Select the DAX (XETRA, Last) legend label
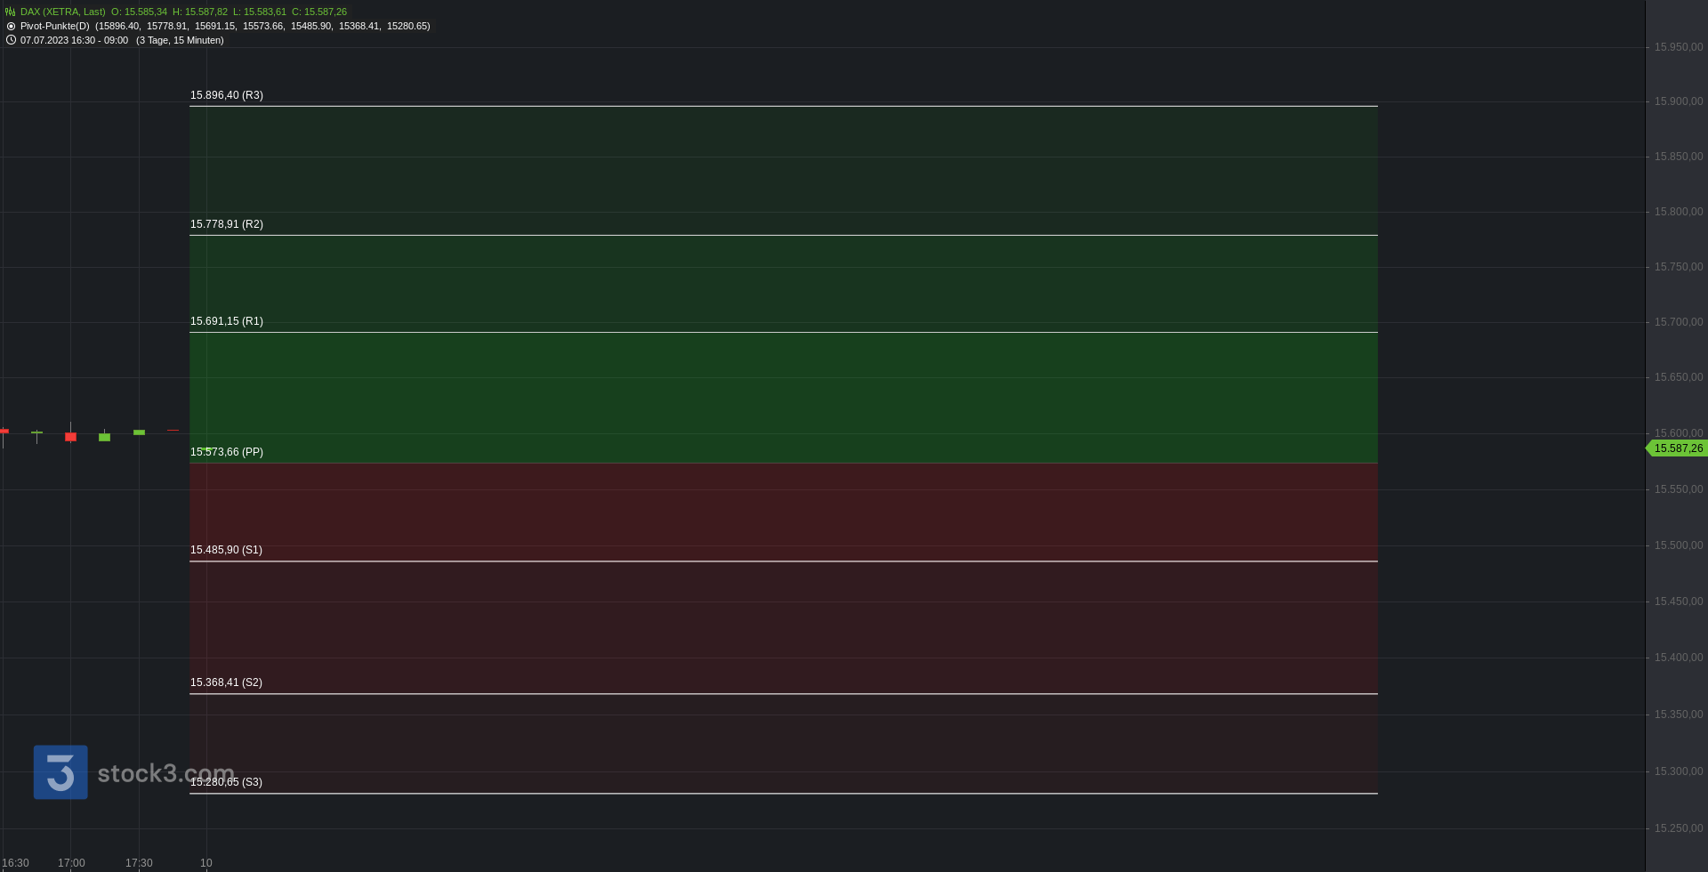This screenshot has width=1708, height=872. tap(63, 12)
